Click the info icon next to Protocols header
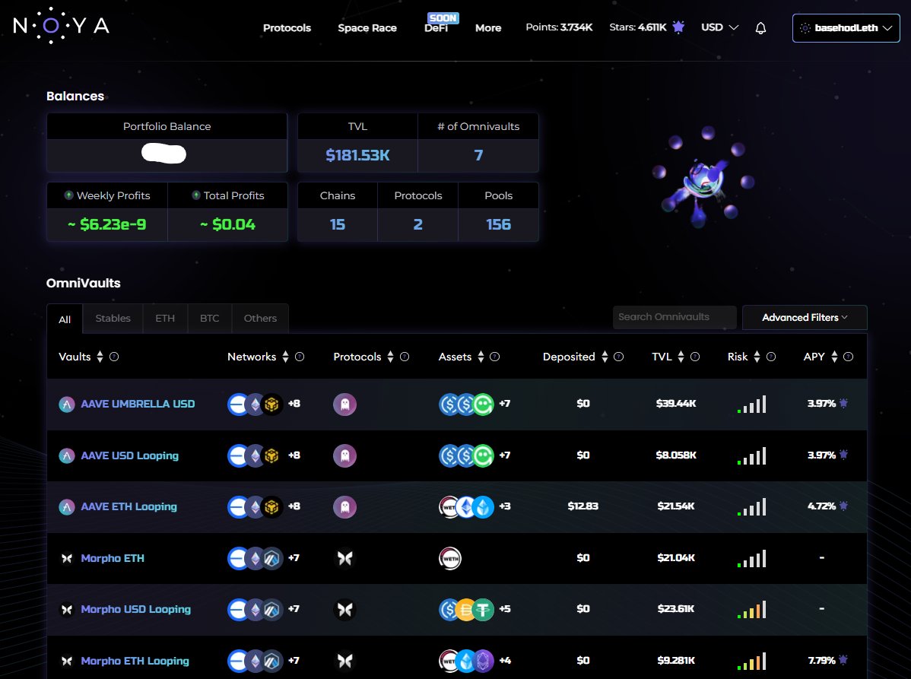911x679 pixels. point(405,357)
